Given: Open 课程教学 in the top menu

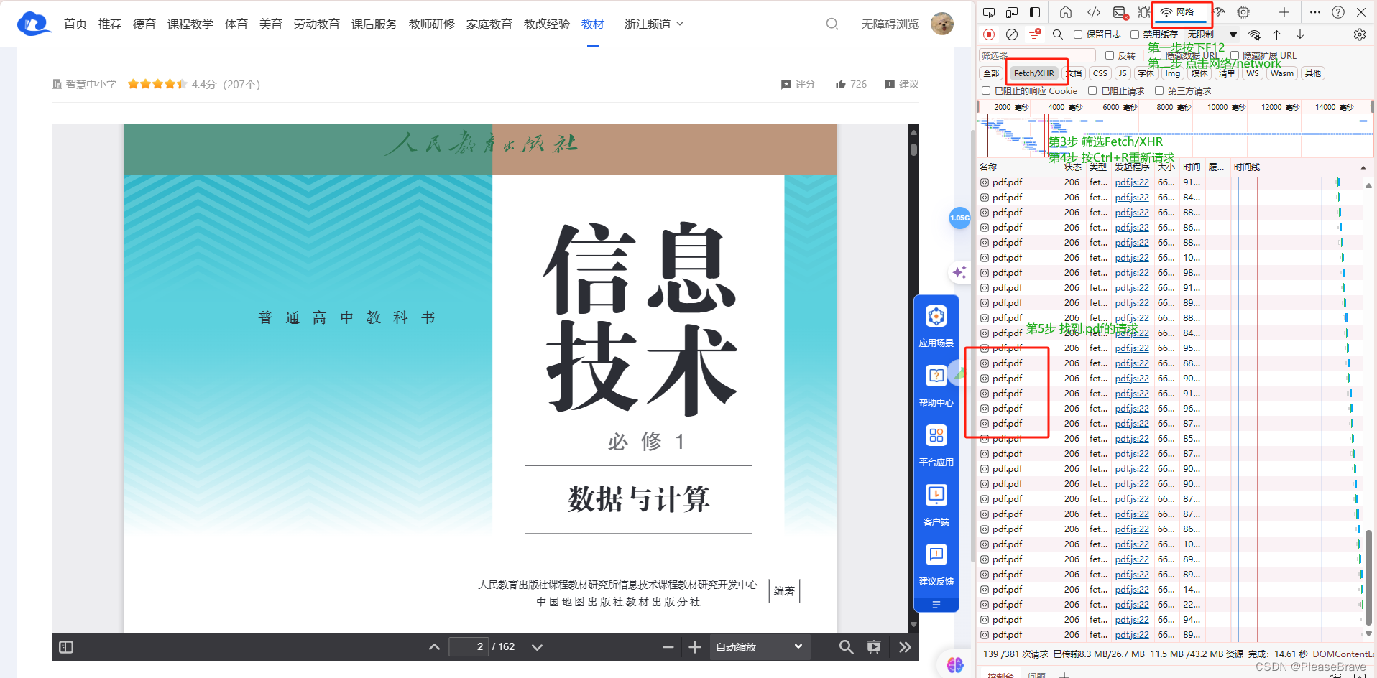Looking at the screenshot, I should (x=190, y=24).
